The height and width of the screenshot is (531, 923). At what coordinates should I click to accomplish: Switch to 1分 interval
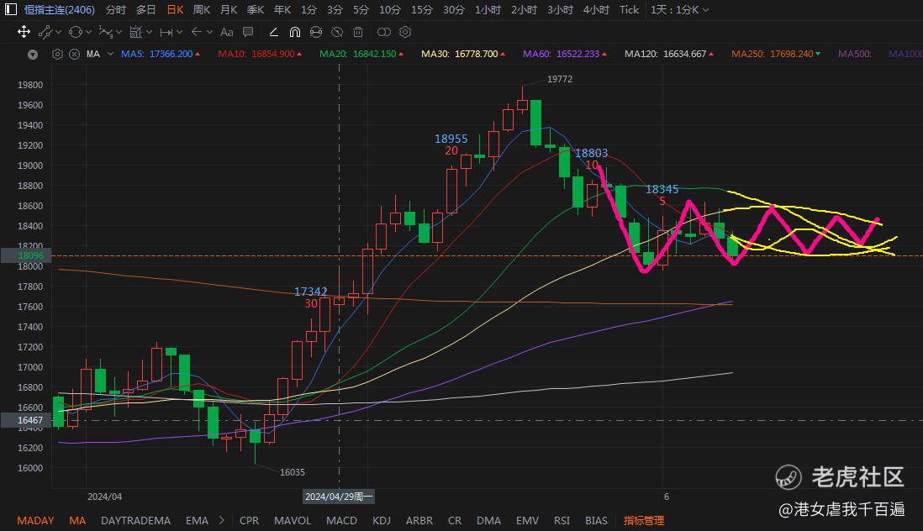pos(309,9)
